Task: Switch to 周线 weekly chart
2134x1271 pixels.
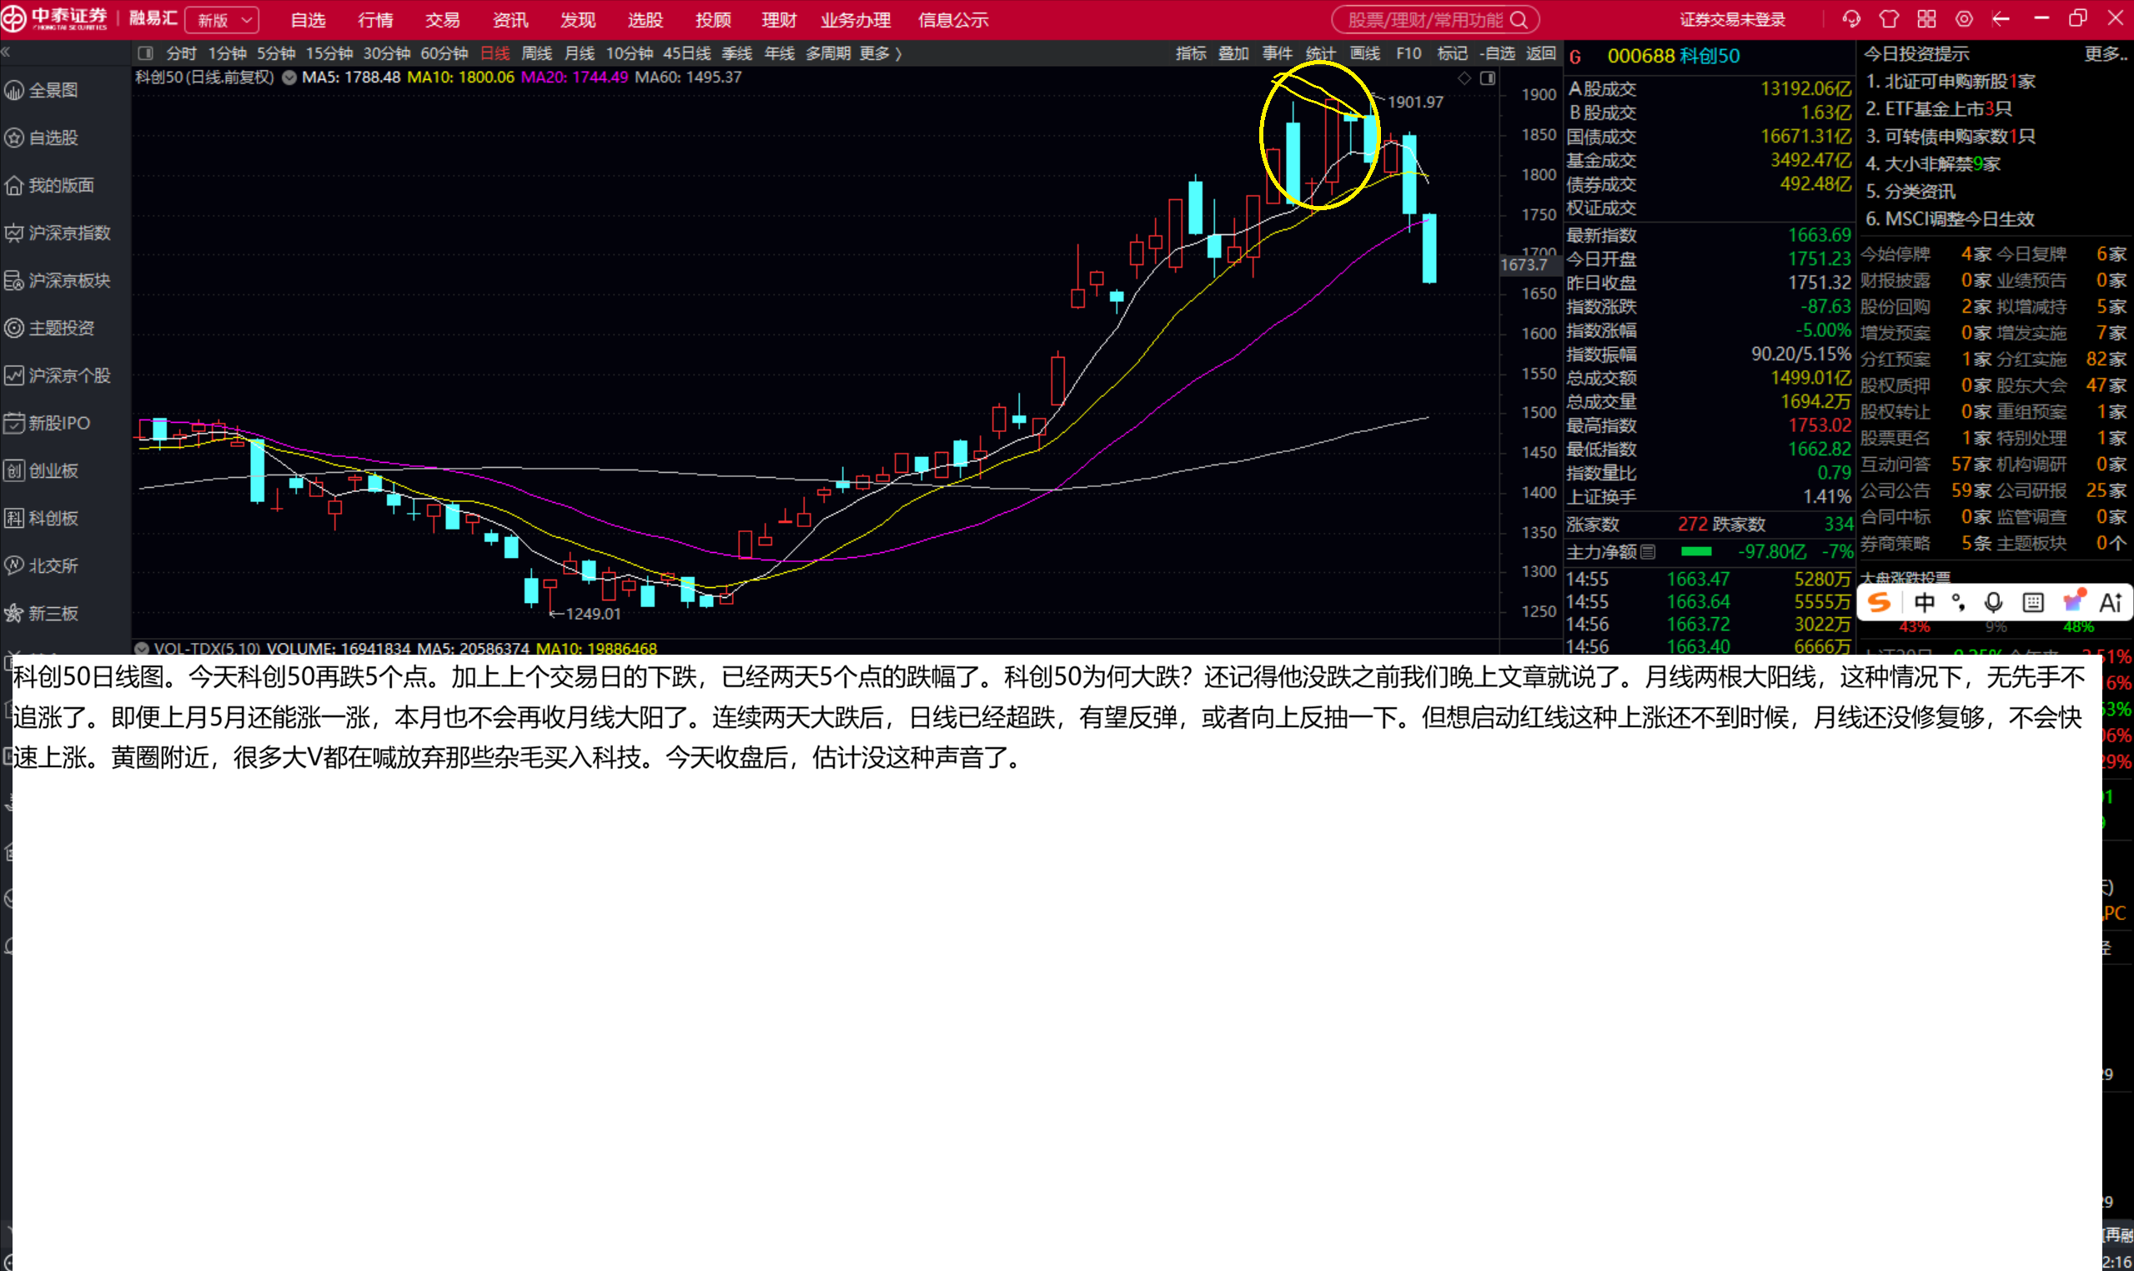Action: [x=537, y=53]
